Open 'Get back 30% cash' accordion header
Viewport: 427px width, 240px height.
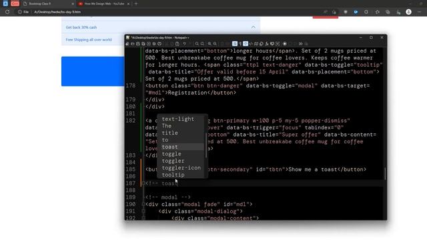161,27
